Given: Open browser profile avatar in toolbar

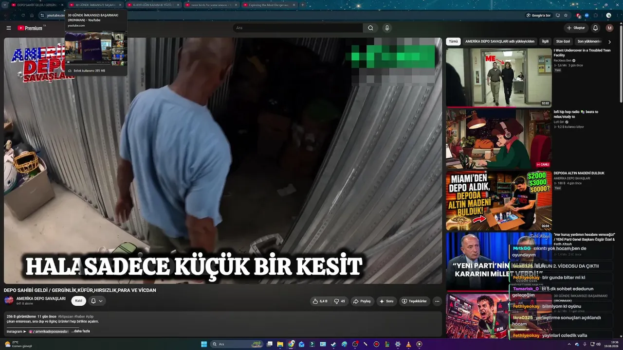Looking at the screenshot, I should coord(608,15).
